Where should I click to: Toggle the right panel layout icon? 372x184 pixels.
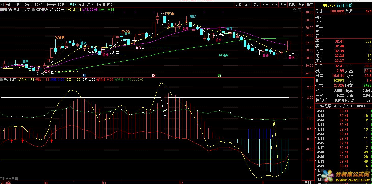(x=299, y=10)
